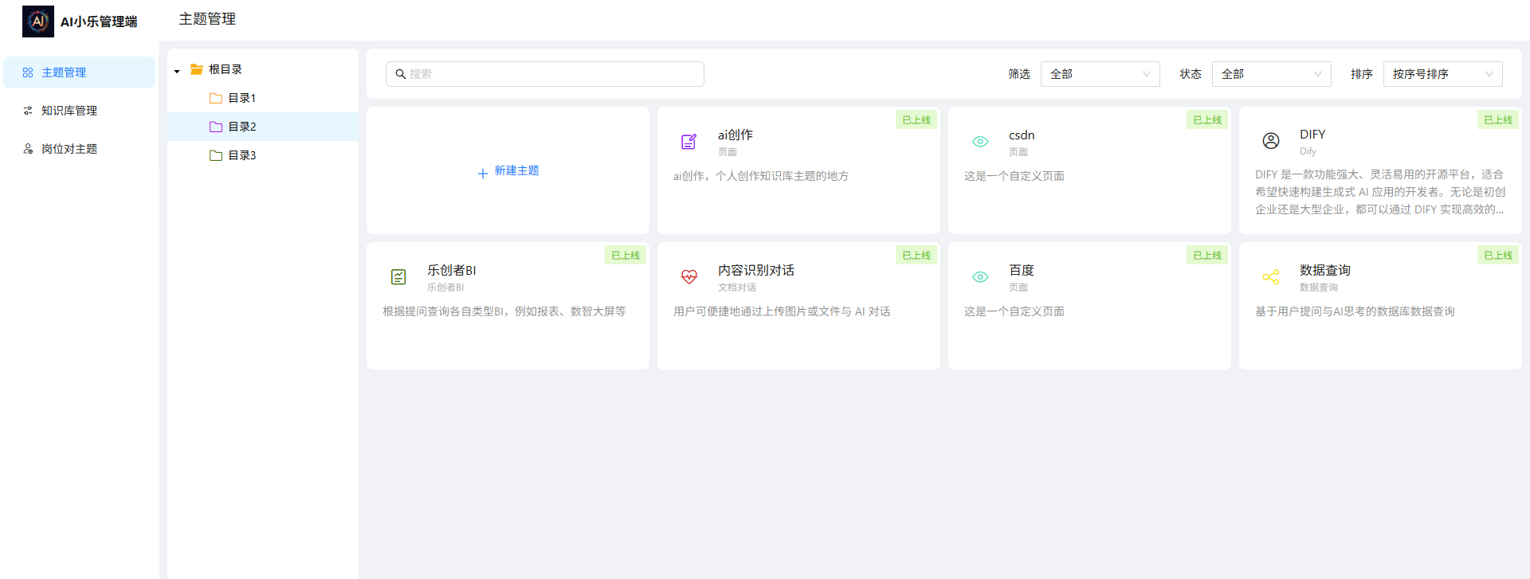Image resolution: width=1530 pixels, height=579 pixels.
Task: Select the 目录1 folder
Action: [241, 98]
